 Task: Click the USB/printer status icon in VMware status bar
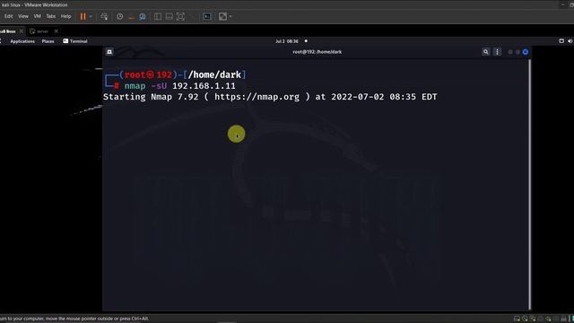[540, 319]
